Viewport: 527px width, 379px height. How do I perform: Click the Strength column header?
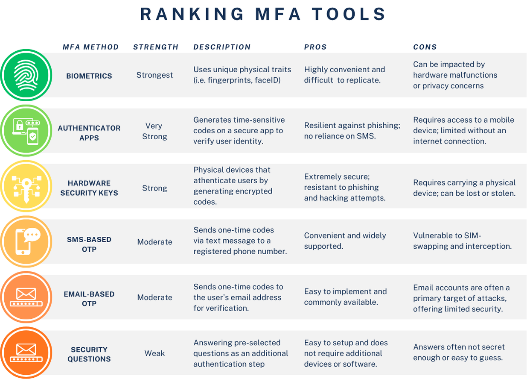tap(156, 47)
